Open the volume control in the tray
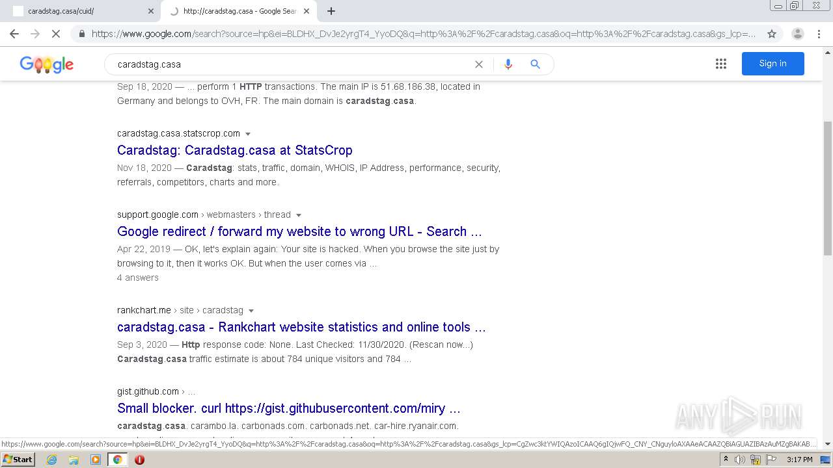833x468 pixels. tap(740, 460)
